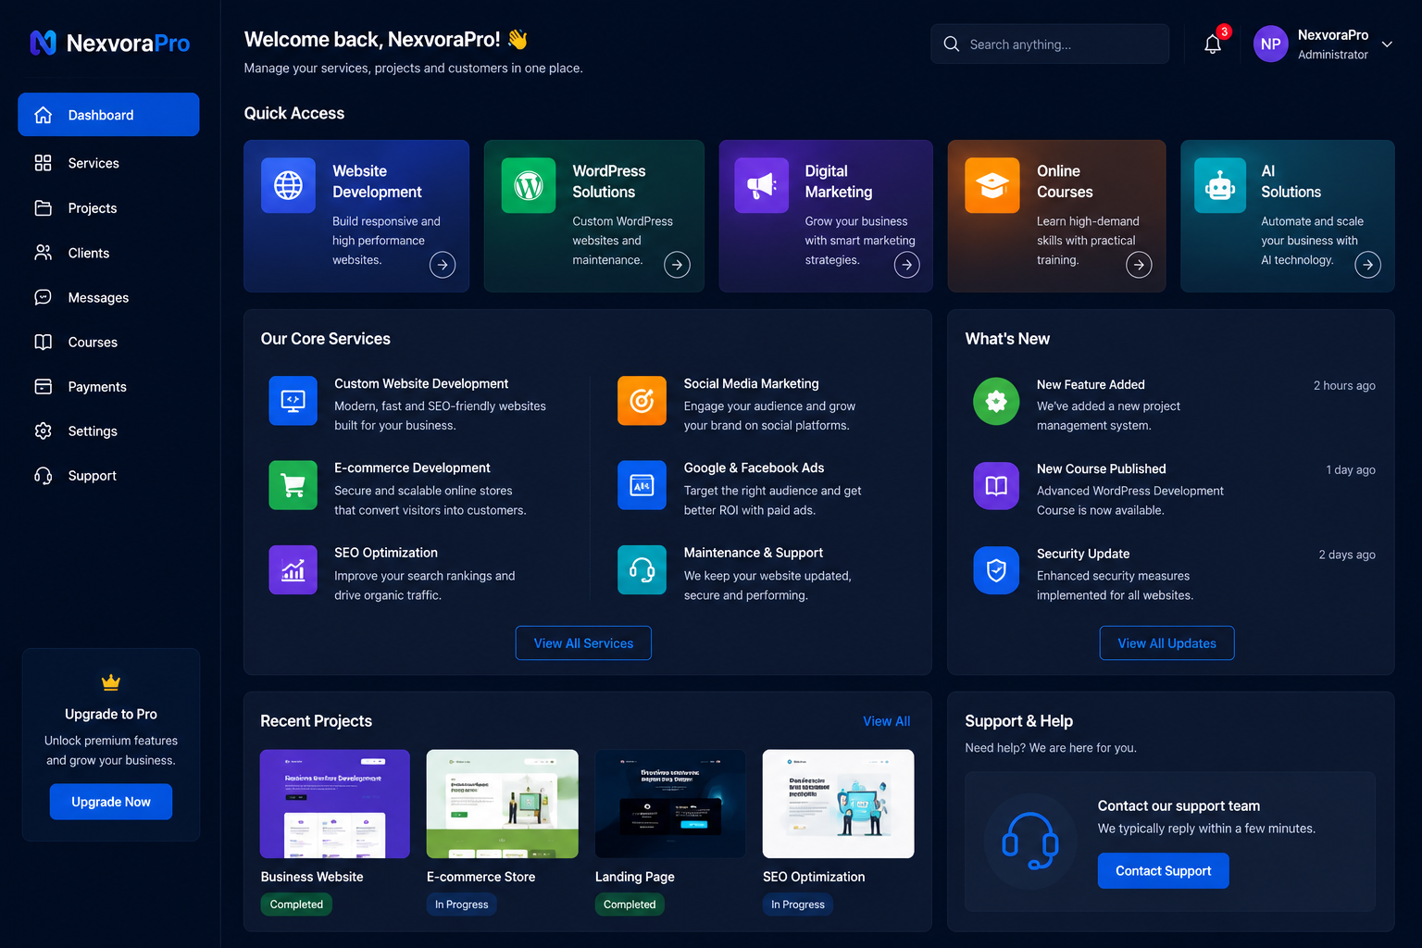This screenshot has height=948, width=1422.
Task: Open E-commerce Store project thumbnail
Action: pos(503,804)
